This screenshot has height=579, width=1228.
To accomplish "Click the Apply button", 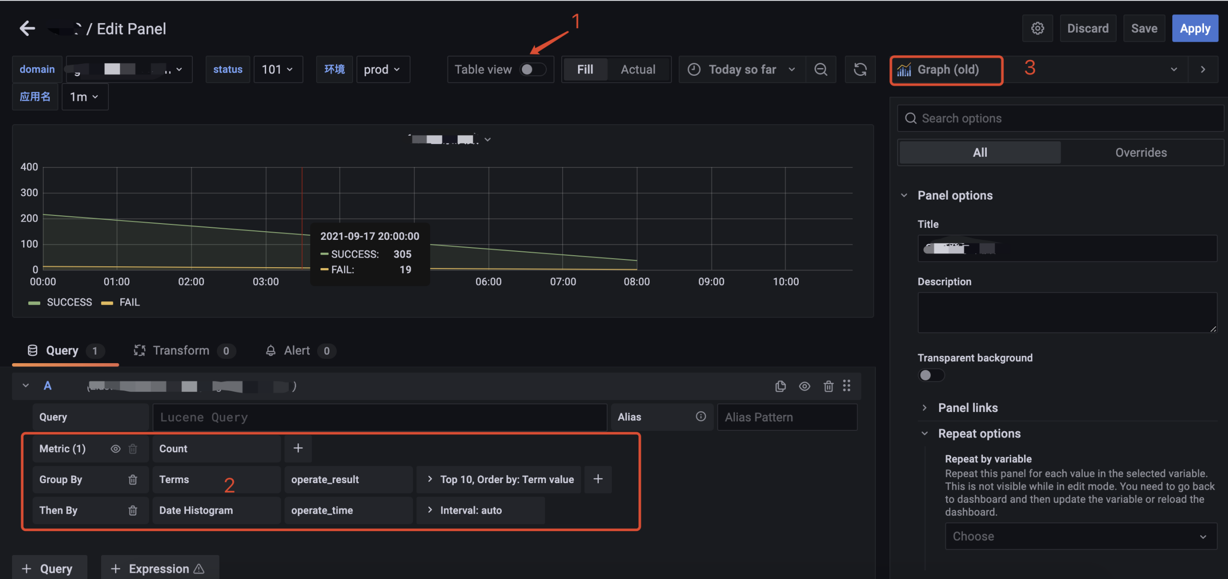I will (1194, 28).
